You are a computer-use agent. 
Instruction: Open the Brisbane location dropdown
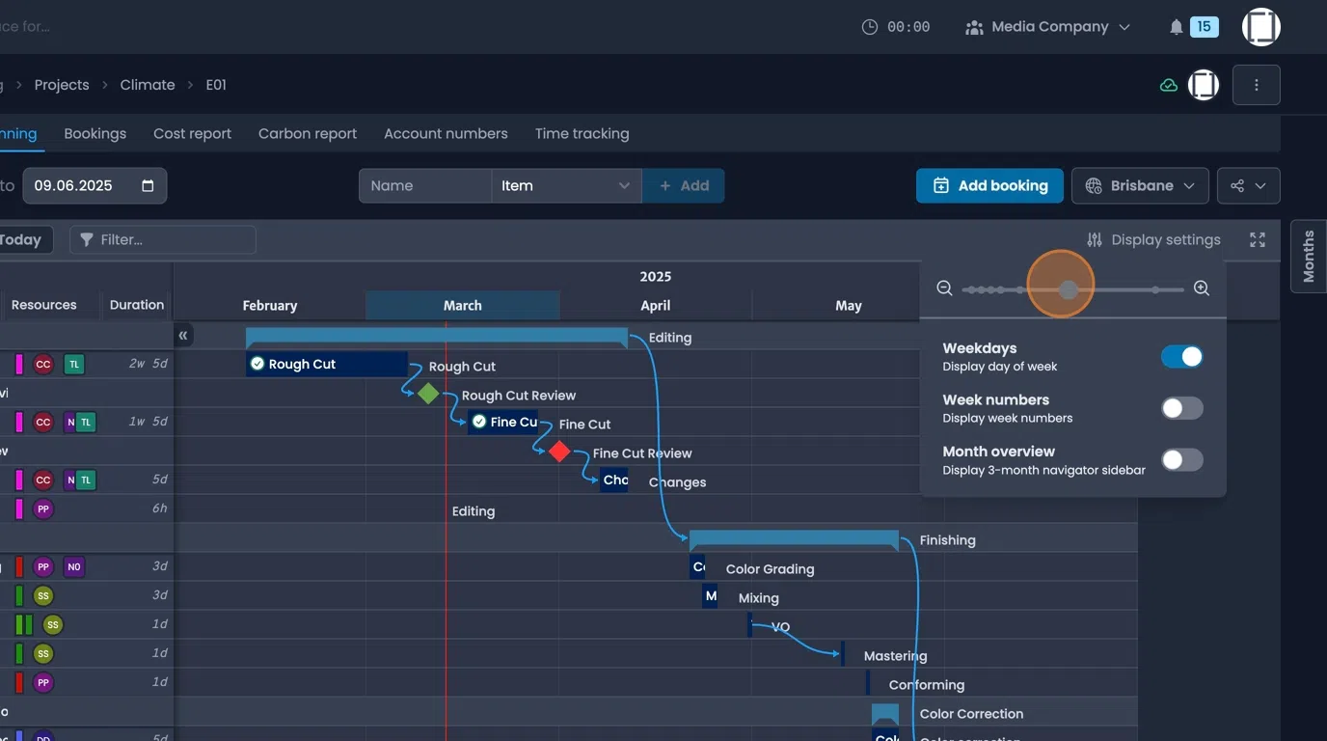1140,185
